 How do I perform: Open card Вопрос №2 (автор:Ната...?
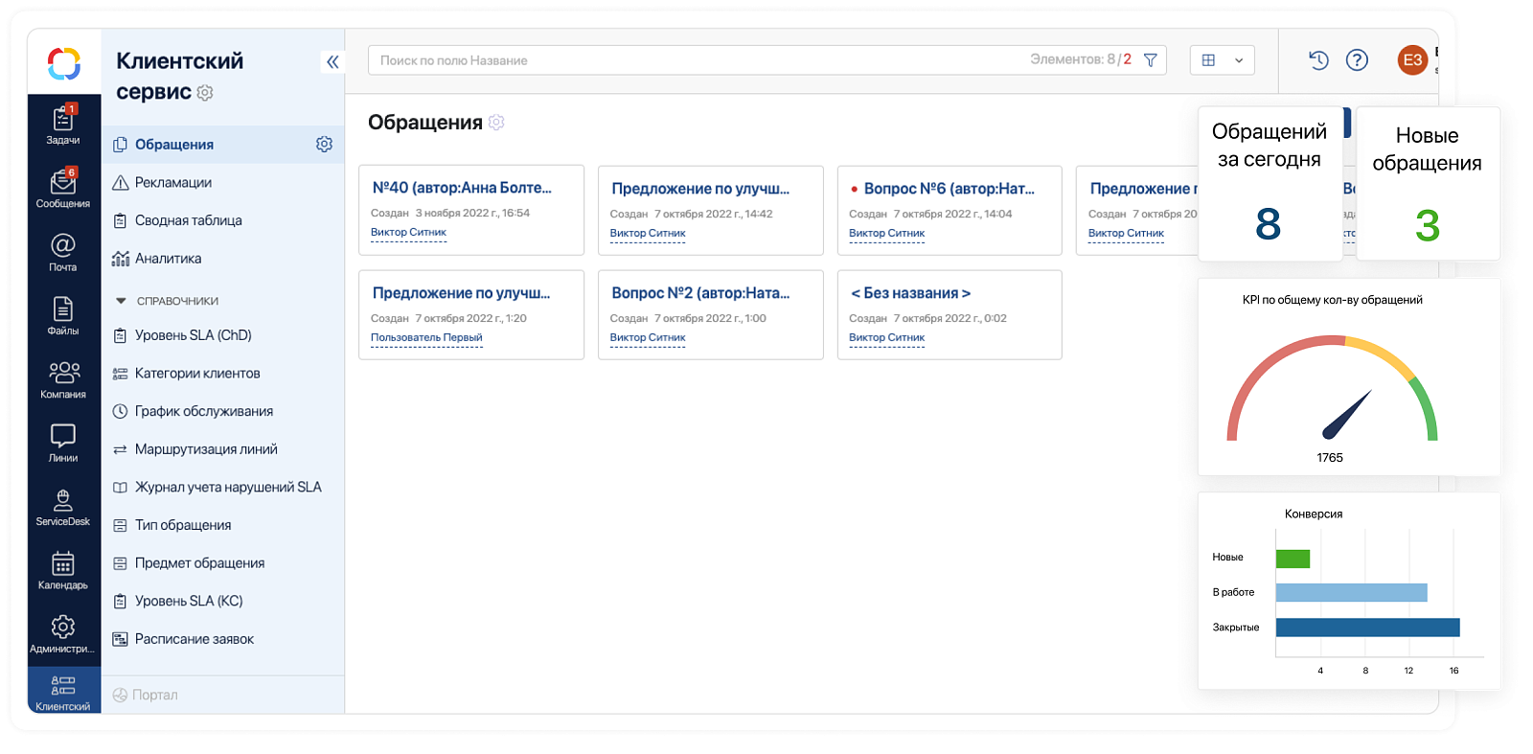click(x=710, y=315)
